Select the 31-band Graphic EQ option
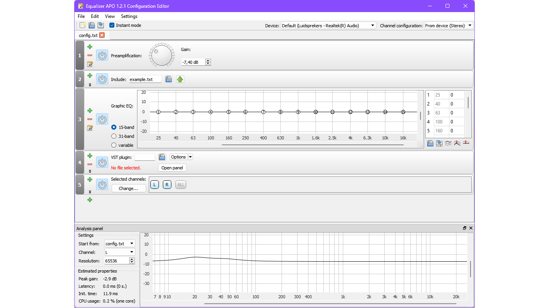The image size is (549, 308). [113, 136]
